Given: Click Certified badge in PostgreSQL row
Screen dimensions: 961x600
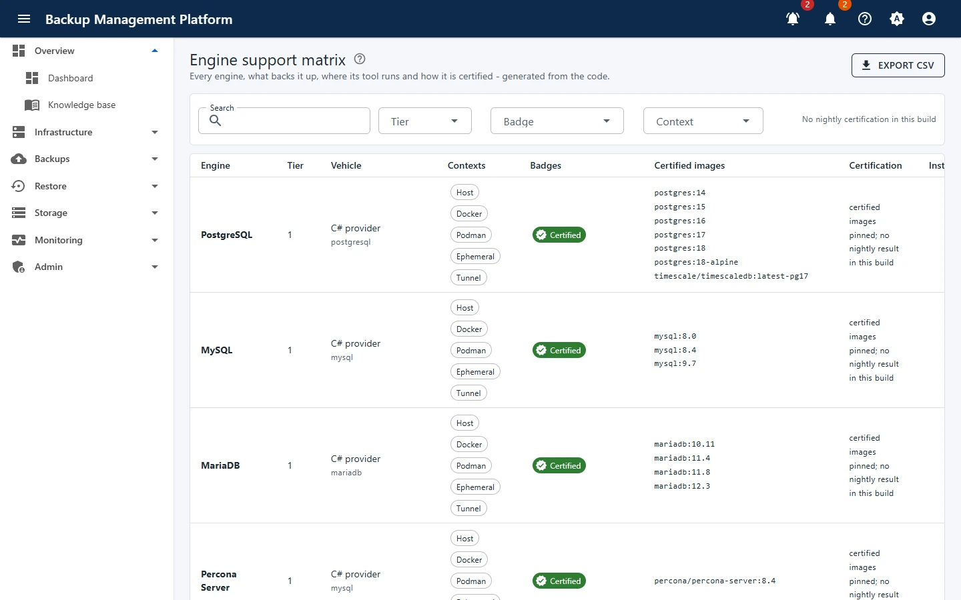Looking at the screenshot, I should tap(559, 235).
